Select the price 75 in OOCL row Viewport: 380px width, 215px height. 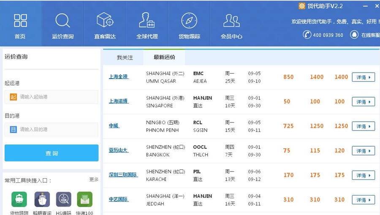287,150
